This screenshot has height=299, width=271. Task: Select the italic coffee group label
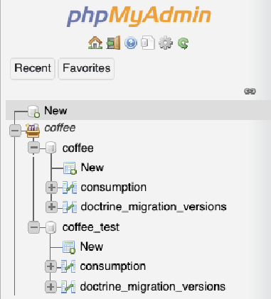60,128
